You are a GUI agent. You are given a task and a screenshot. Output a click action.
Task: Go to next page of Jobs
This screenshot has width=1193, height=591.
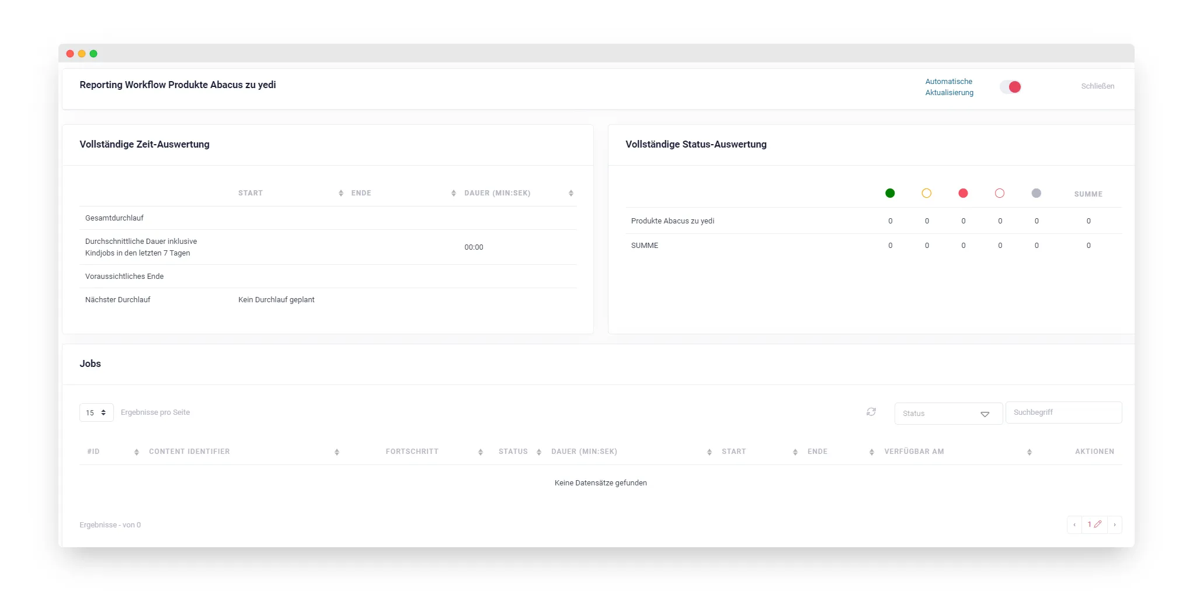coord(1114,524)
